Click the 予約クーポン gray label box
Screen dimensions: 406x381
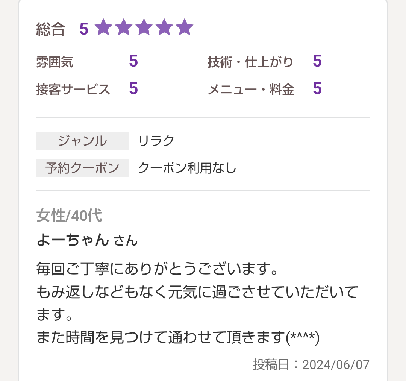[82, 168]
